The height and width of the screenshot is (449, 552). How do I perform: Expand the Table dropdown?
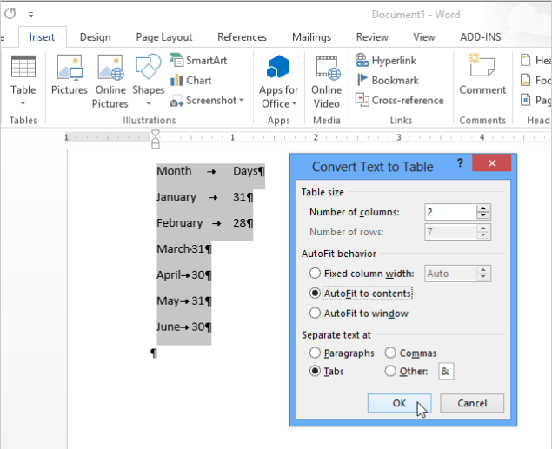click(23, 102)
